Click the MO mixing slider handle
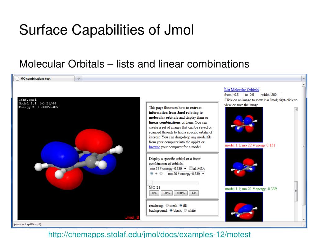Viewport: 318px width, 238px height. coord(149,183)
